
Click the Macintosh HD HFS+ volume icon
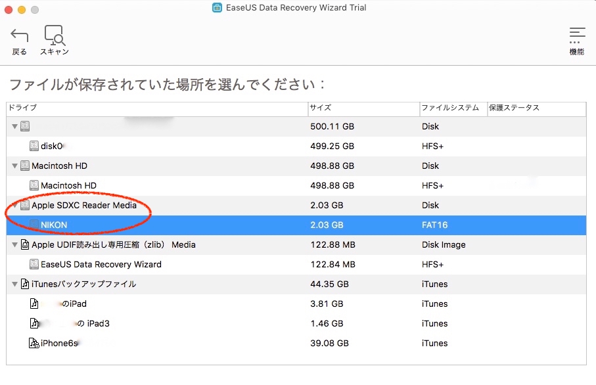click(x=34, y=185)
